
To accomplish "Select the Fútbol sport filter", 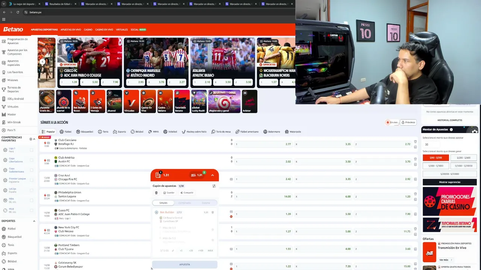I will coord(65,132).
